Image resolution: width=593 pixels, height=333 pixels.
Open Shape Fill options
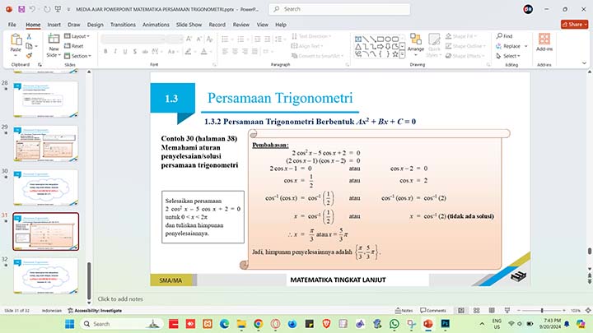(x=460, y=36)
